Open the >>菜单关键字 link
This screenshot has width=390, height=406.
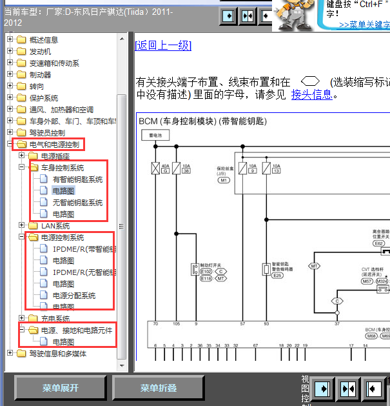tap(364, 25)
